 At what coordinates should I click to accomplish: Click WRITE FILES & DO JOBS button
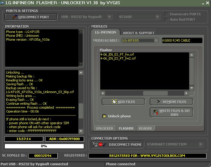[171, 113]
